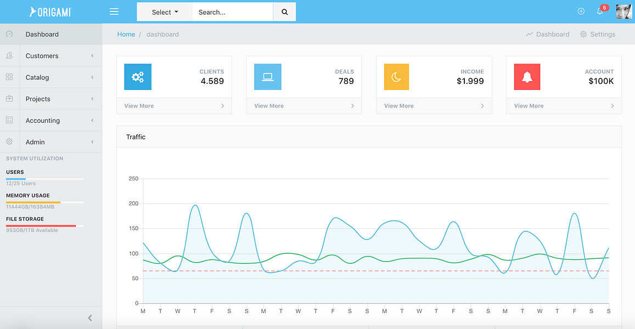Open the user avatar in top bar

tap(623, 12)
